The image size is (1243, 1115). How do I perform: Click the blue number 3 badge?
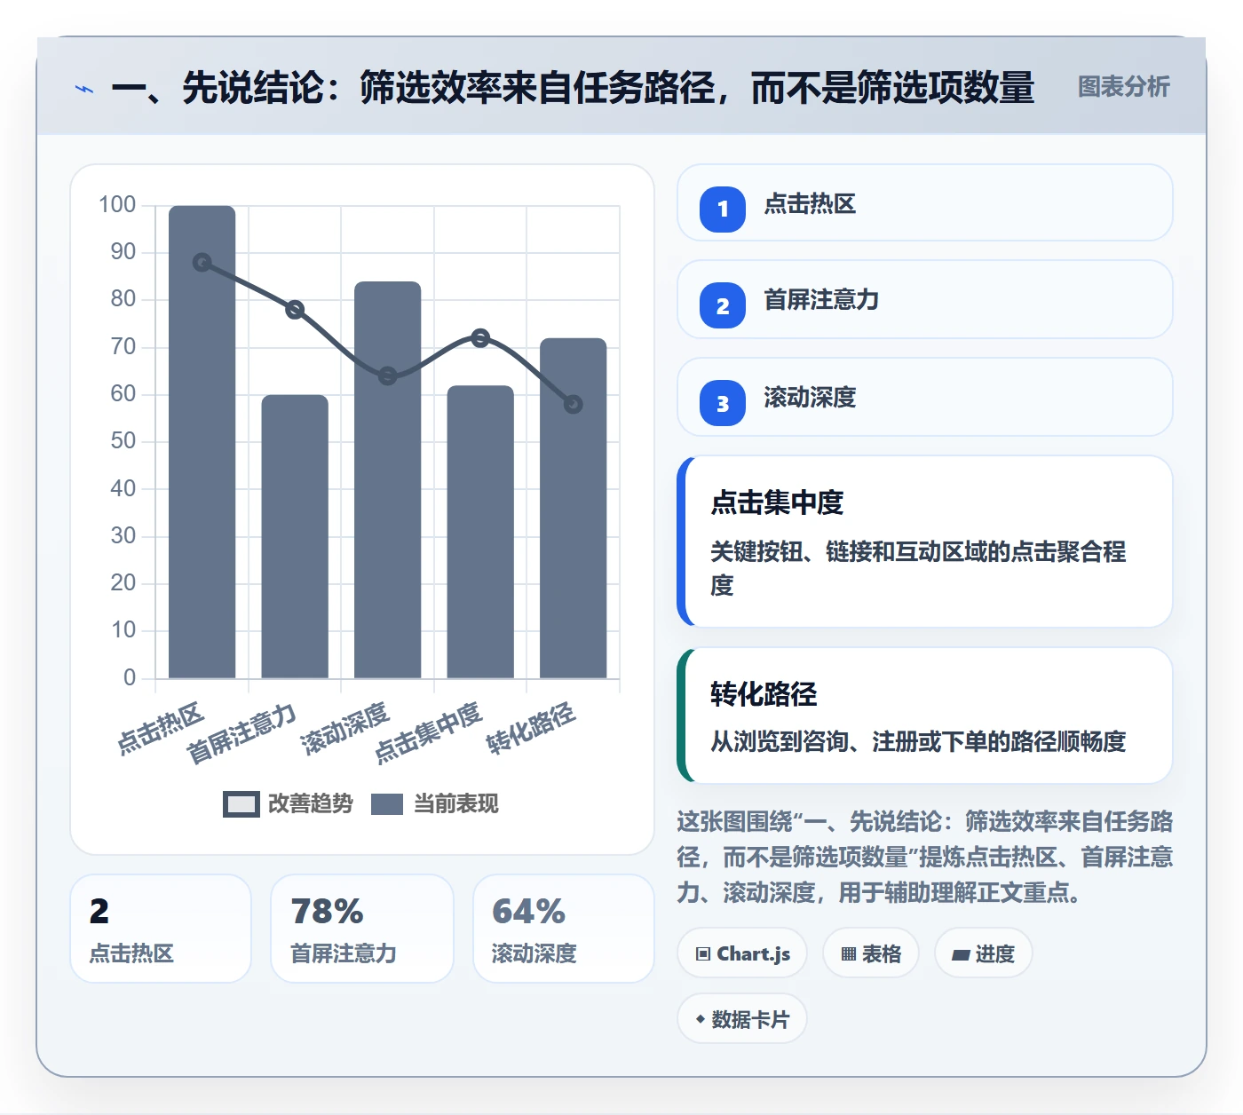[723, 403]
